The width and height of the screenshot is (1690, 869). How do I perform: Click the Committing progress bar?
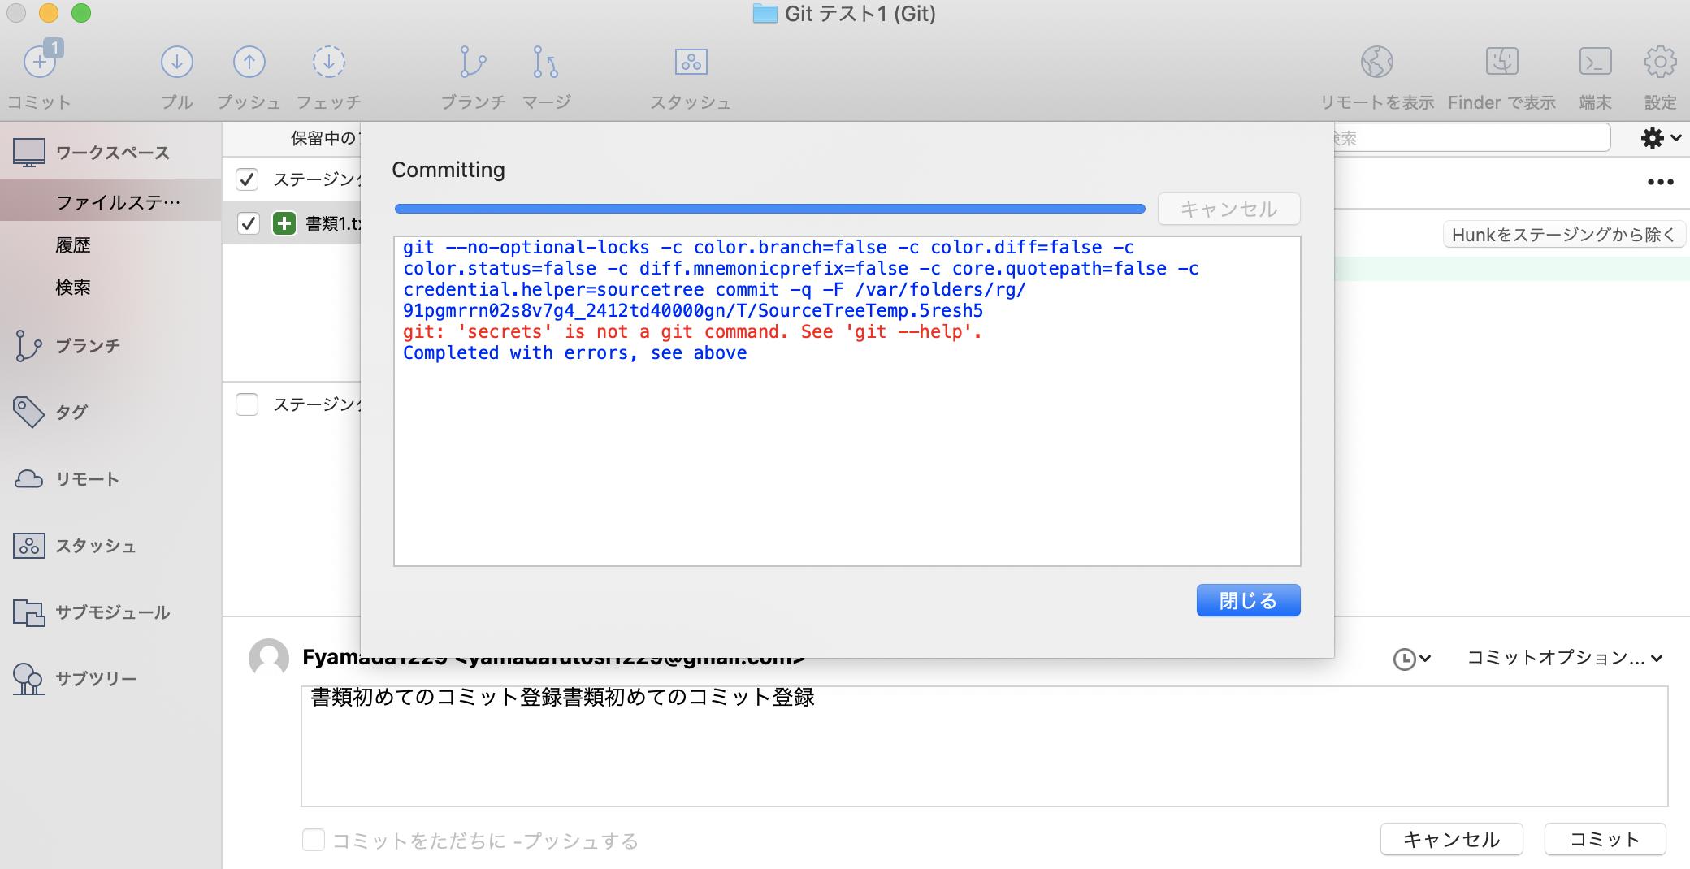coord(769,209)
